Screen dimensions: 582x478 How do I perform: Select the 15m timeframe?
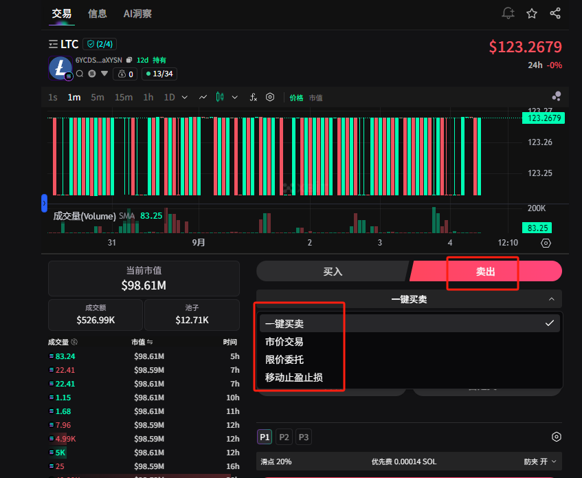124,97
